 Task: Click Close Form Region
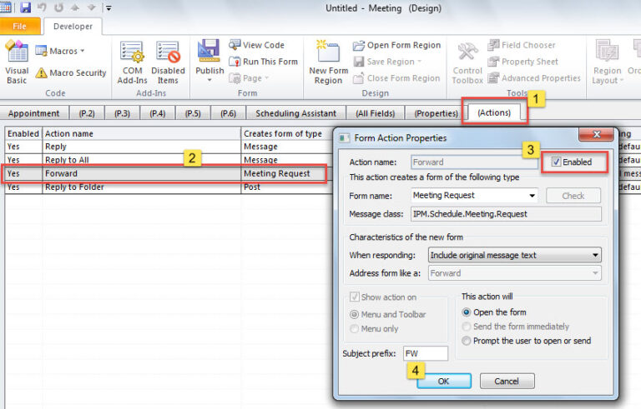click(x=396, y=78)
